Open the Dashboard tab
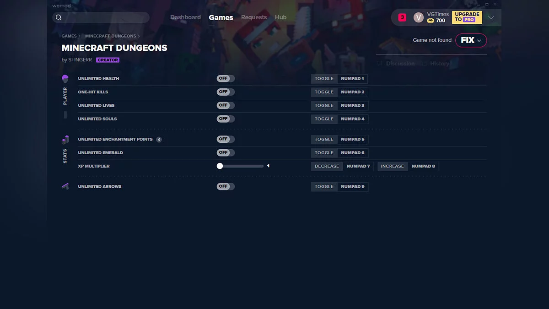The width and height of the screenshot is (549, 309). pyautogui.click(x=185, y=17)
